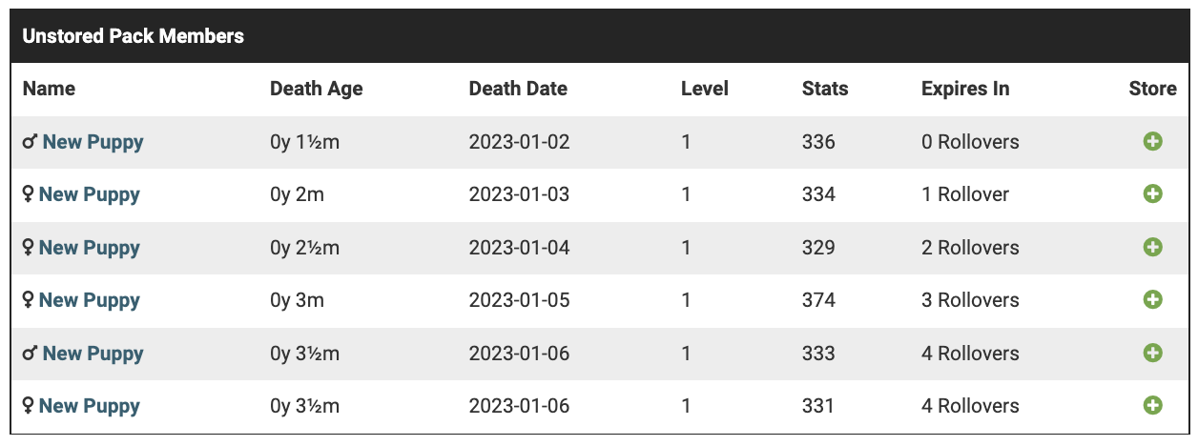Viewport: 1198px width, 446px height.
Task: Open New Puppy with 3 Rollovers left
Action: 89,300
